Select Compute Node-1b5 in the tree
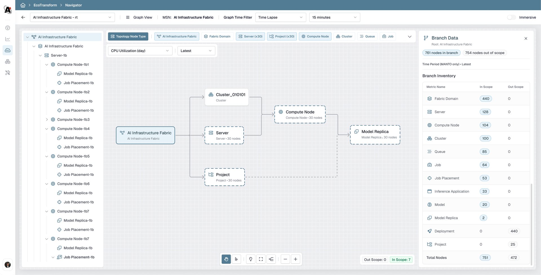Viewport: 541px width, 275px height. click(x=73, y=156)
